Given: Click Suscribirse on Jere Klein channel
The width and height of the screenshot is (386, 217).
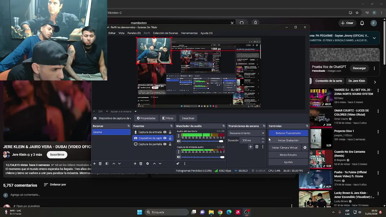Looking at the screenshot, I should 57,155.
